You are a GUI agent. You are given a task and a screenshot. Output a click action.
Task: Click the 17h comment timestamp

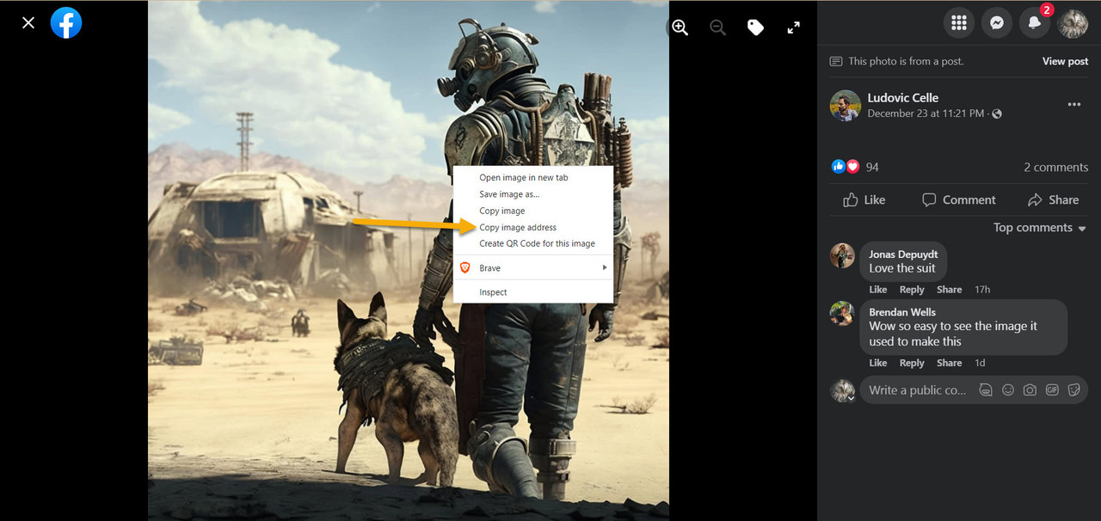pyautogui.click(x=982, y=290)
